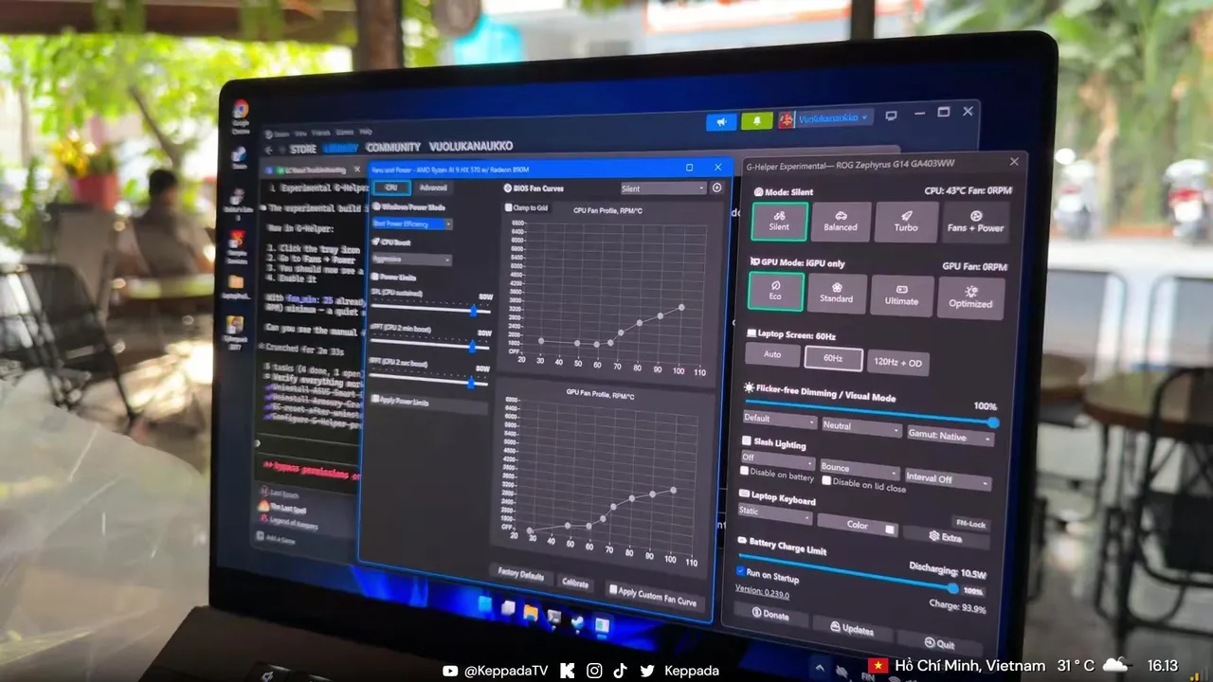This screenshot has width=1213, height=682.
Task: Click the Steam back arrow navigation icon
Action: point(268,150)
